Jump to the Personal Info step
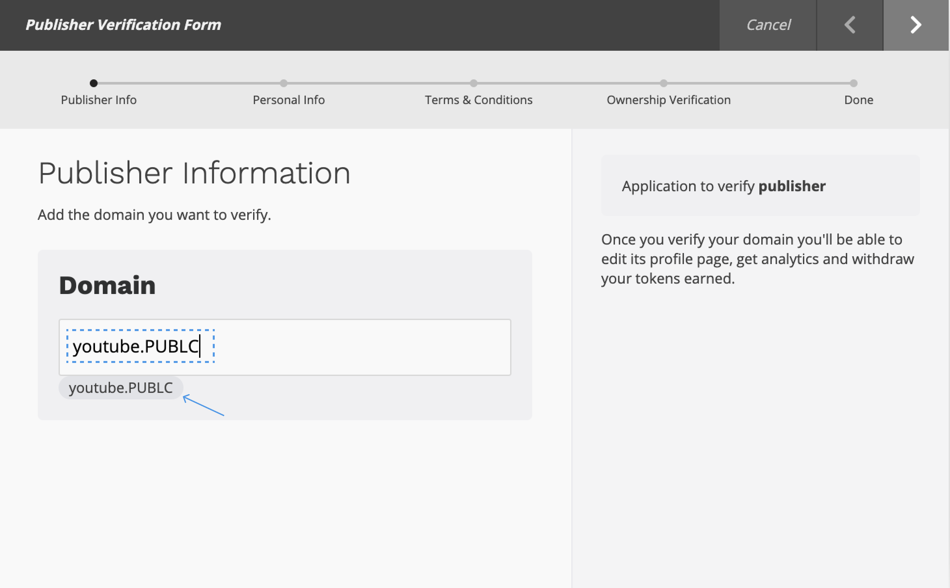This screenshot has height=588, width=950. coord(289,100)
